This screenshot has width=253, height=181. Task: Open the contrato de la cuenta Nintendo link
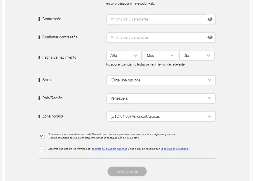(109, 149)
